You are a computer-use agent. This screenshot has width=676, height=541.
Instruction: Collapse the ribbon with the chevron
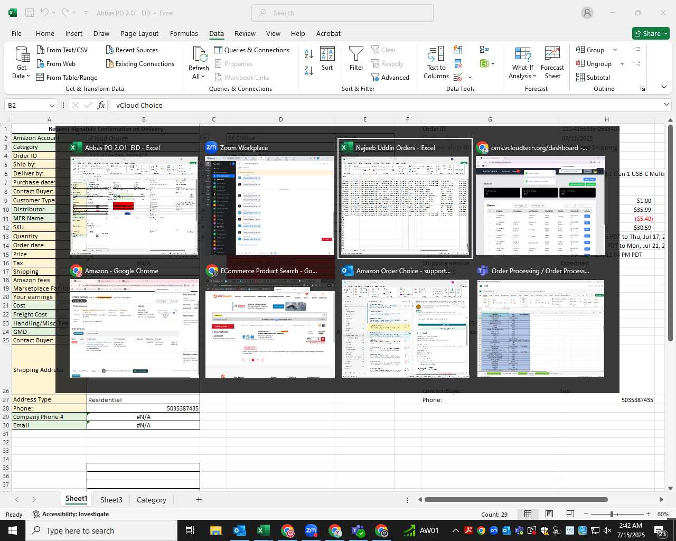664,87
